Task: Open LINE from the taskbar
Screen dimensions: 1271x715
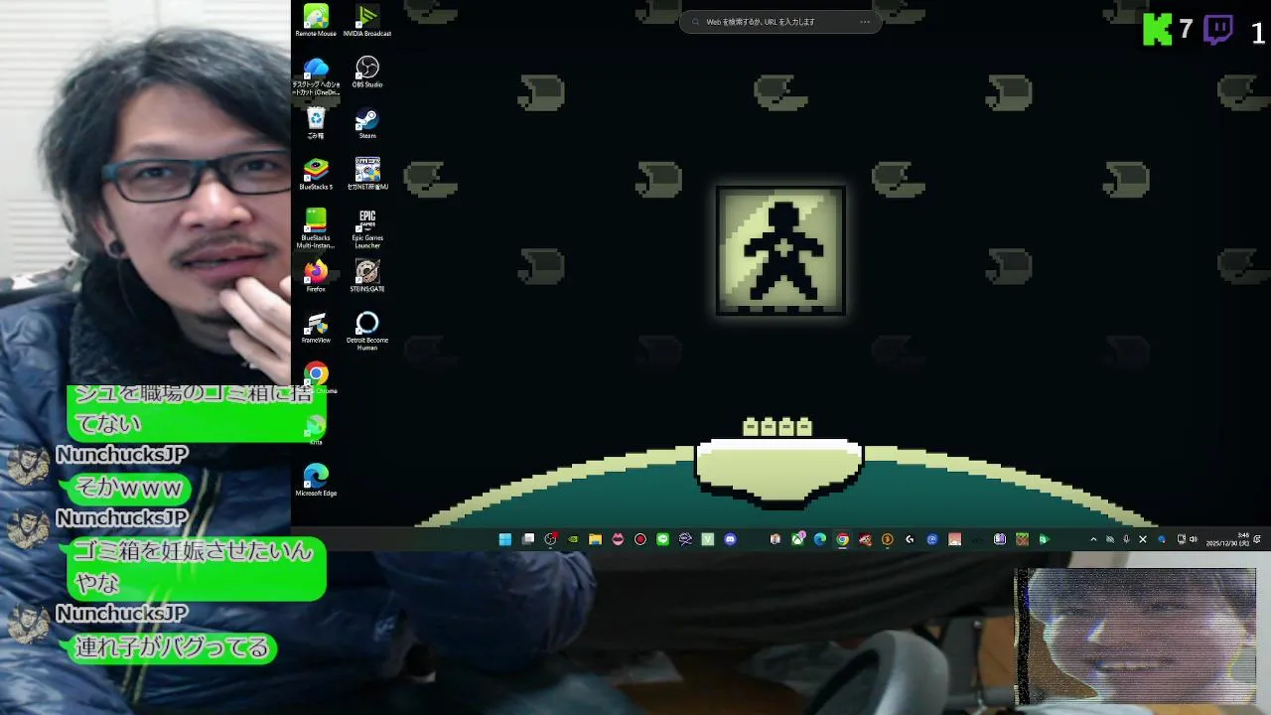Action: point(662,539)
